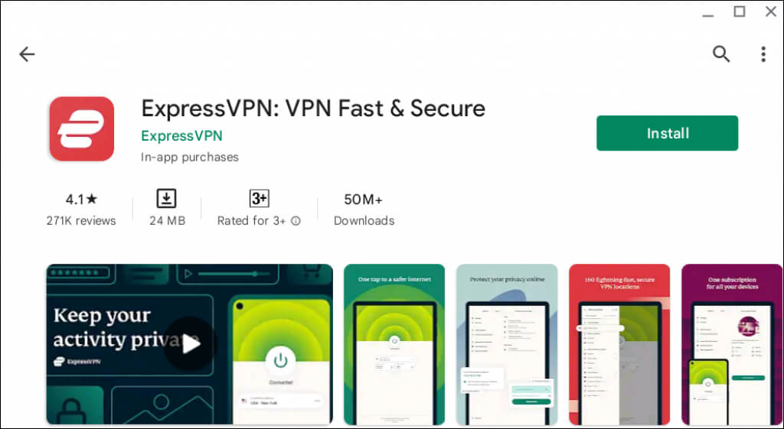Open the three-dot more options menu

point(763,54)
